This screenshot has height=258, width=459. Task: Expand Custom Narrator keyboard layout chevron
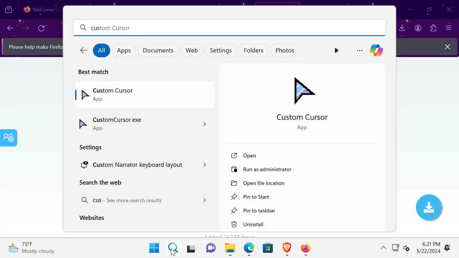pyautogui.click(x=205, y=165)
